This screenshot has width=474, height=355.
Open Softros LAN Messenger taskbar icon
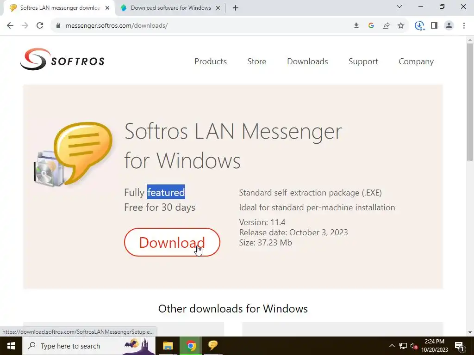pos(213,346)
